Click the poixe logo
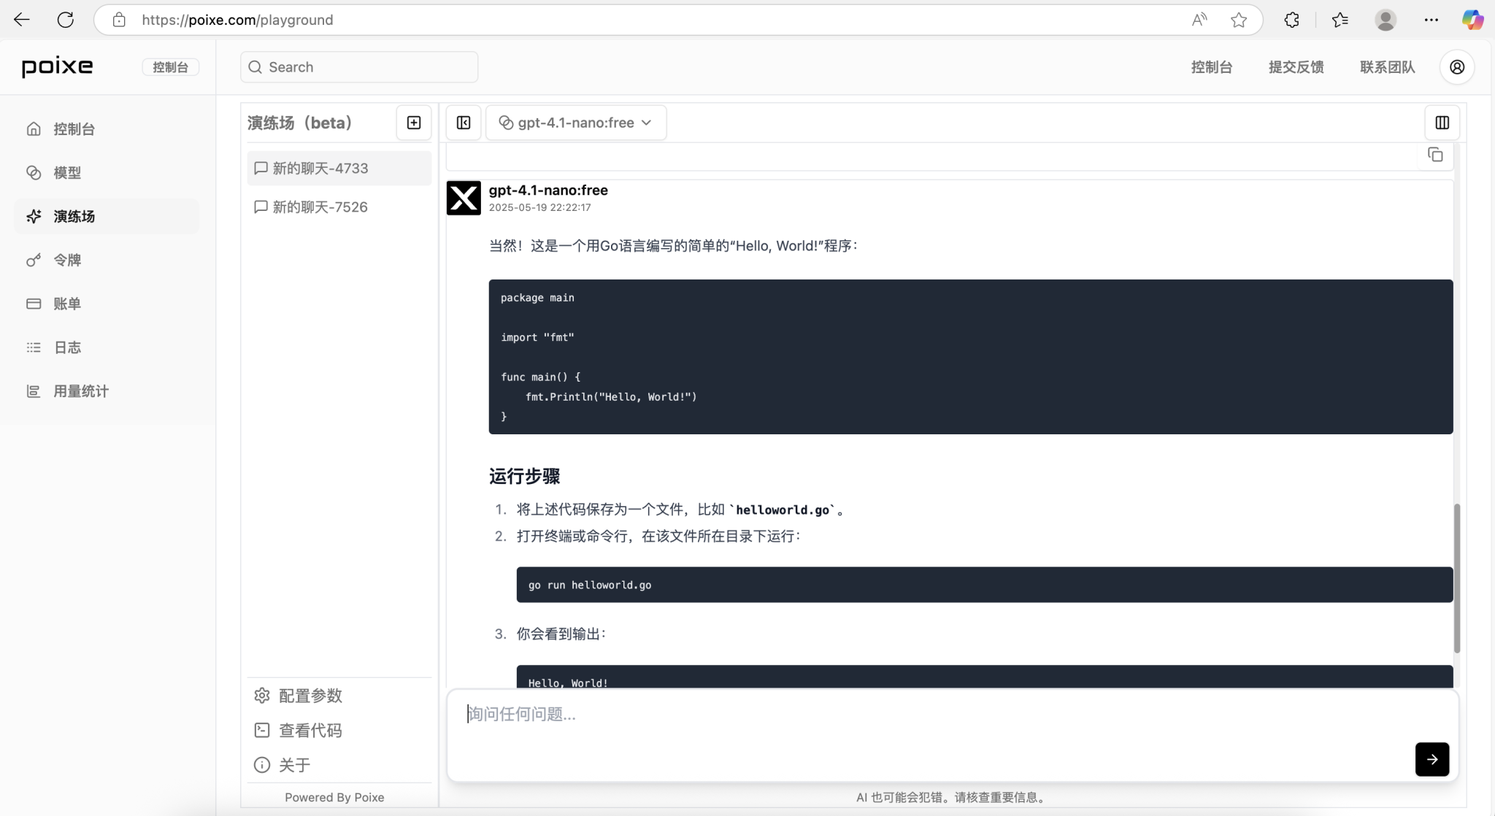 pyautogui.click(x=57, y=67)
